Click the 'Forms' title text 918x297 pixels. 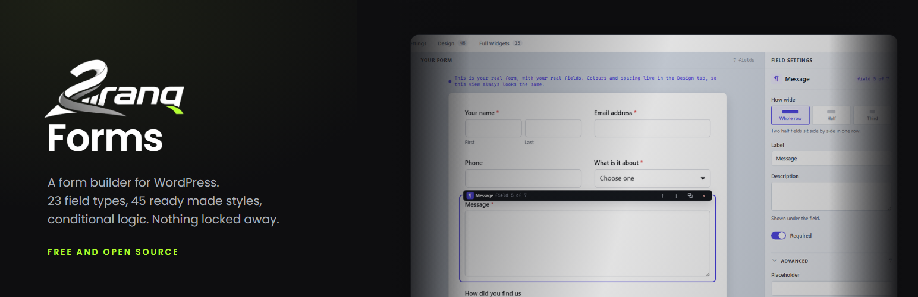pos(105,138)
